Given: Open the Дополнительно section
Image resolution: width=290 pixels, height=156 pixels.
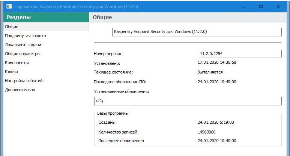Looking at the screenshot, I should (x=20, y=90).
